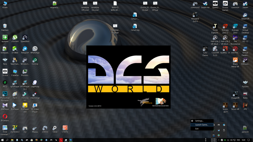
Task: Click the red Opera icon on taskbar
Action: (61, 140)
